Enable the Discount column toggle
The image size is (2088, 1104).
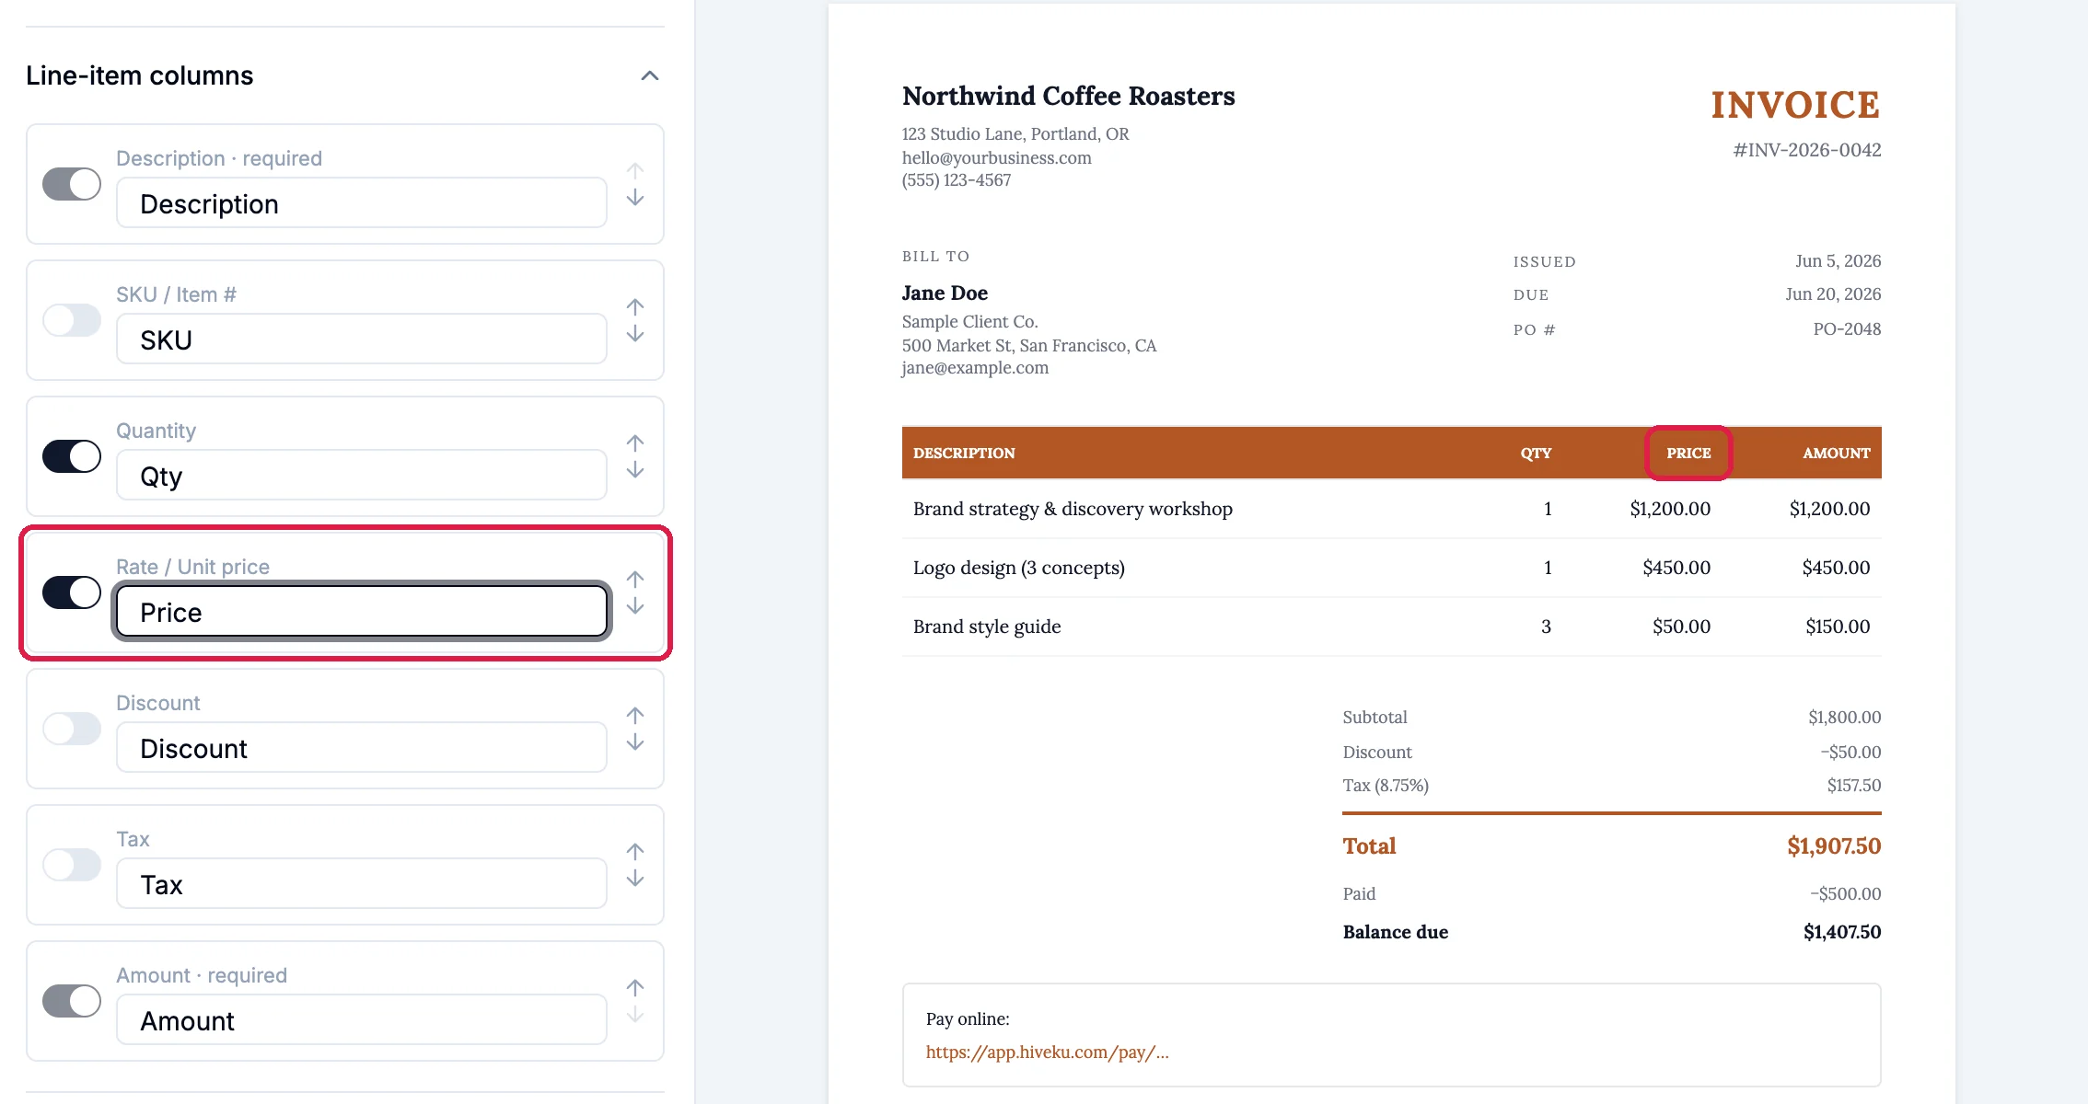click(72, 729)
